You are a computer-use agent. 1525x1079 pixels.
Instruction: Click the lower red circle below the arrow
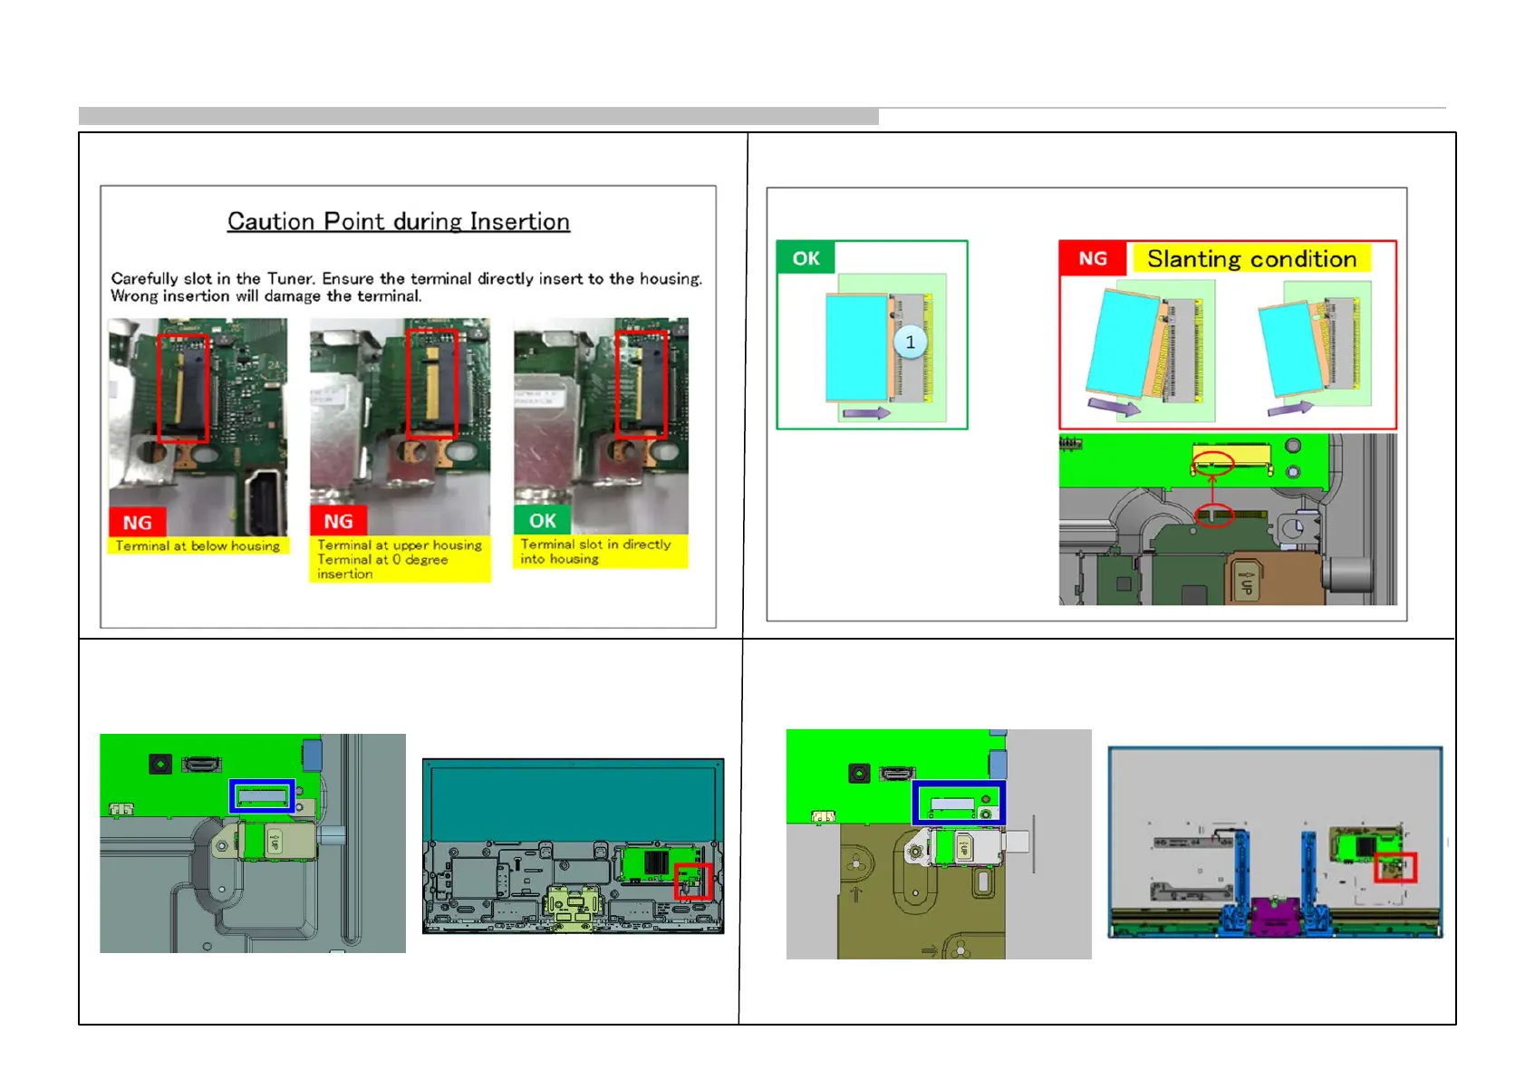point(1213,515)
